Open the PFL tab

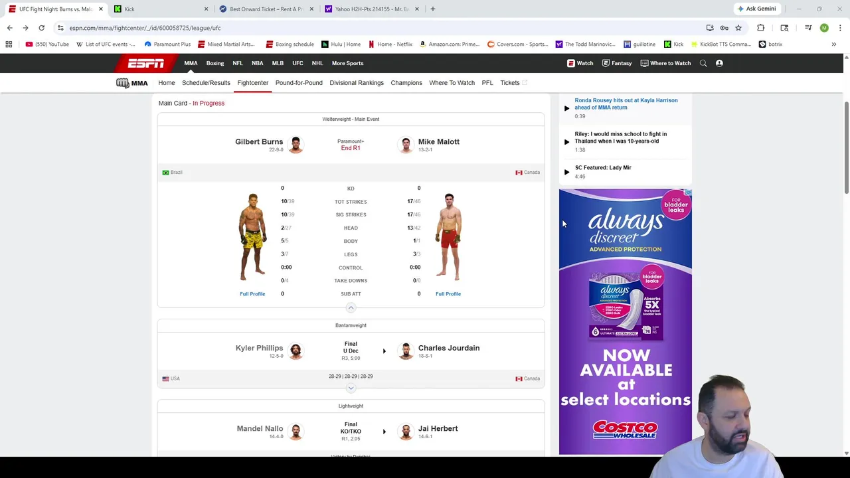[487, 83]
